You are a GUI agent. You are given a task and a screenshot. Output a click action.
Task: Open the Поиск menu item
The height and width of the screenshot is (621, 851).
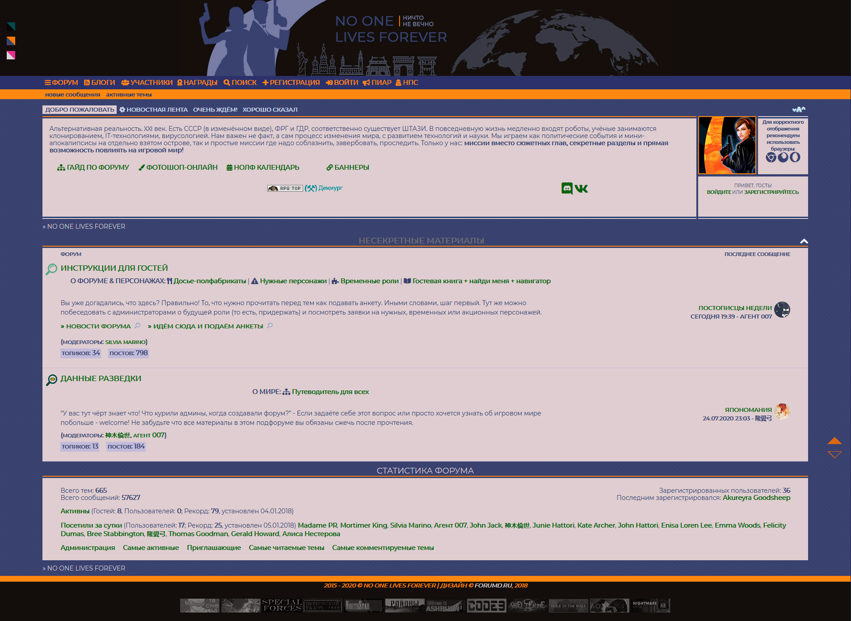(240, 83)
